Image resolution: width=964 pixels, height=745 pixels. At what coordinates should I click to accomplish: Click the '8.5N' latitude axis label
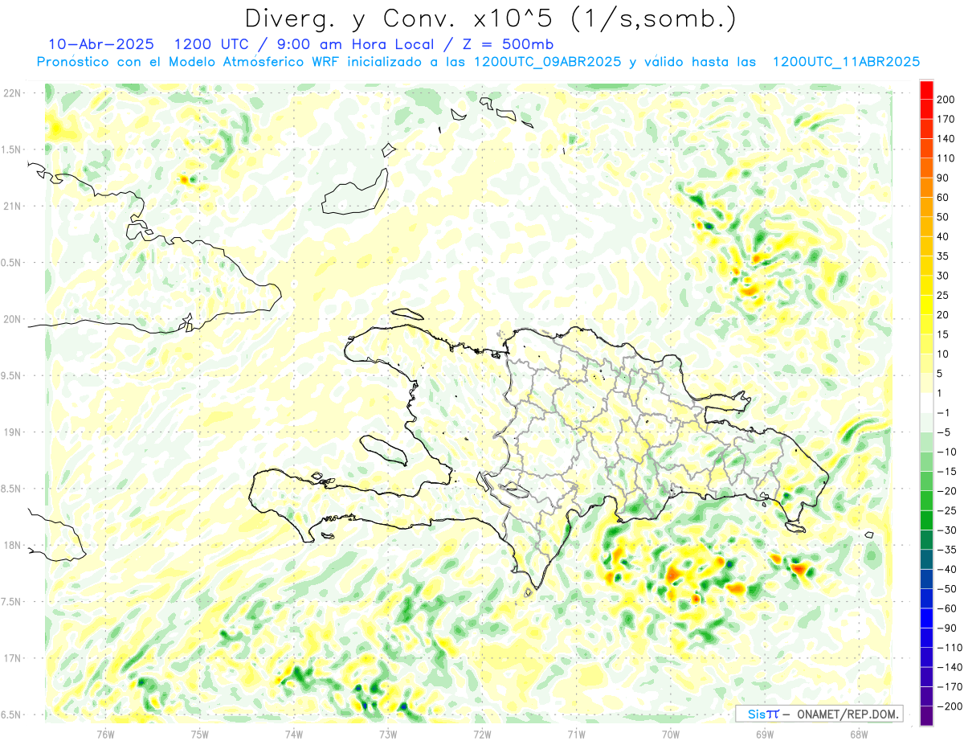click(12, 489)
